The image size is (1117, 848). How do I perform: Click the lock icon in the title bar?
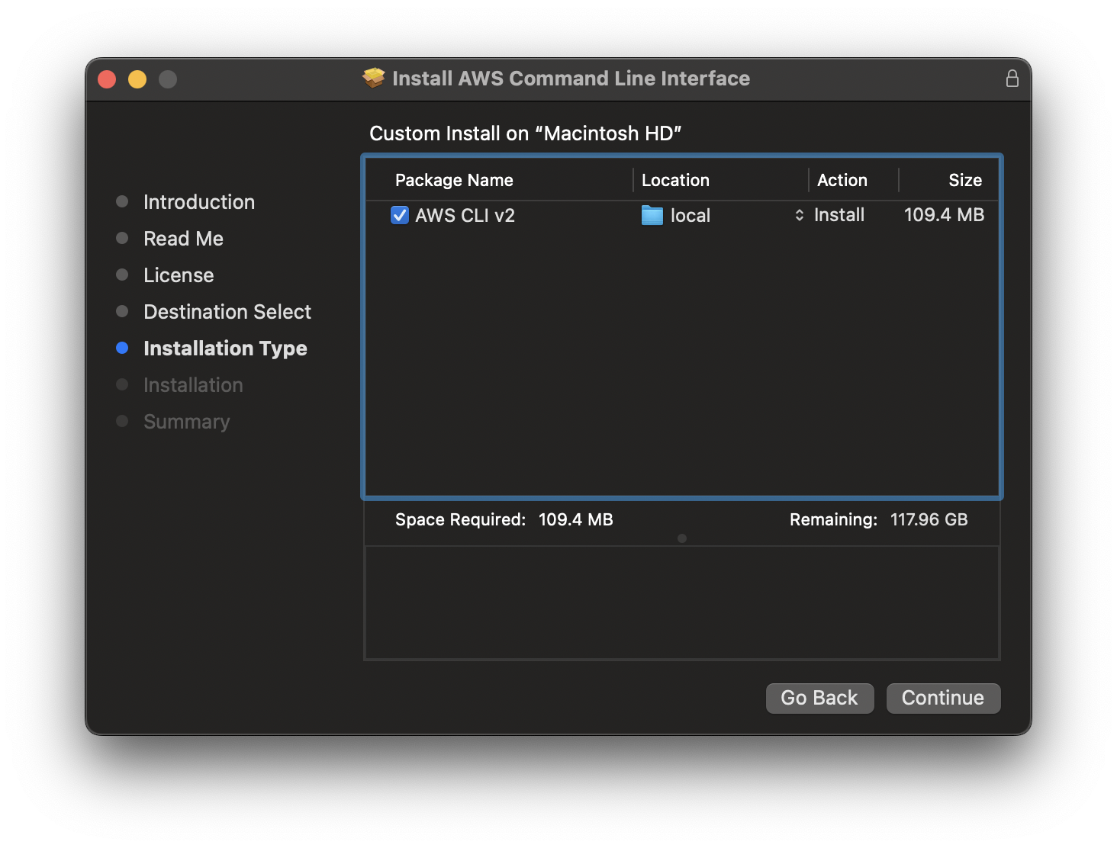pos(1012,78)
